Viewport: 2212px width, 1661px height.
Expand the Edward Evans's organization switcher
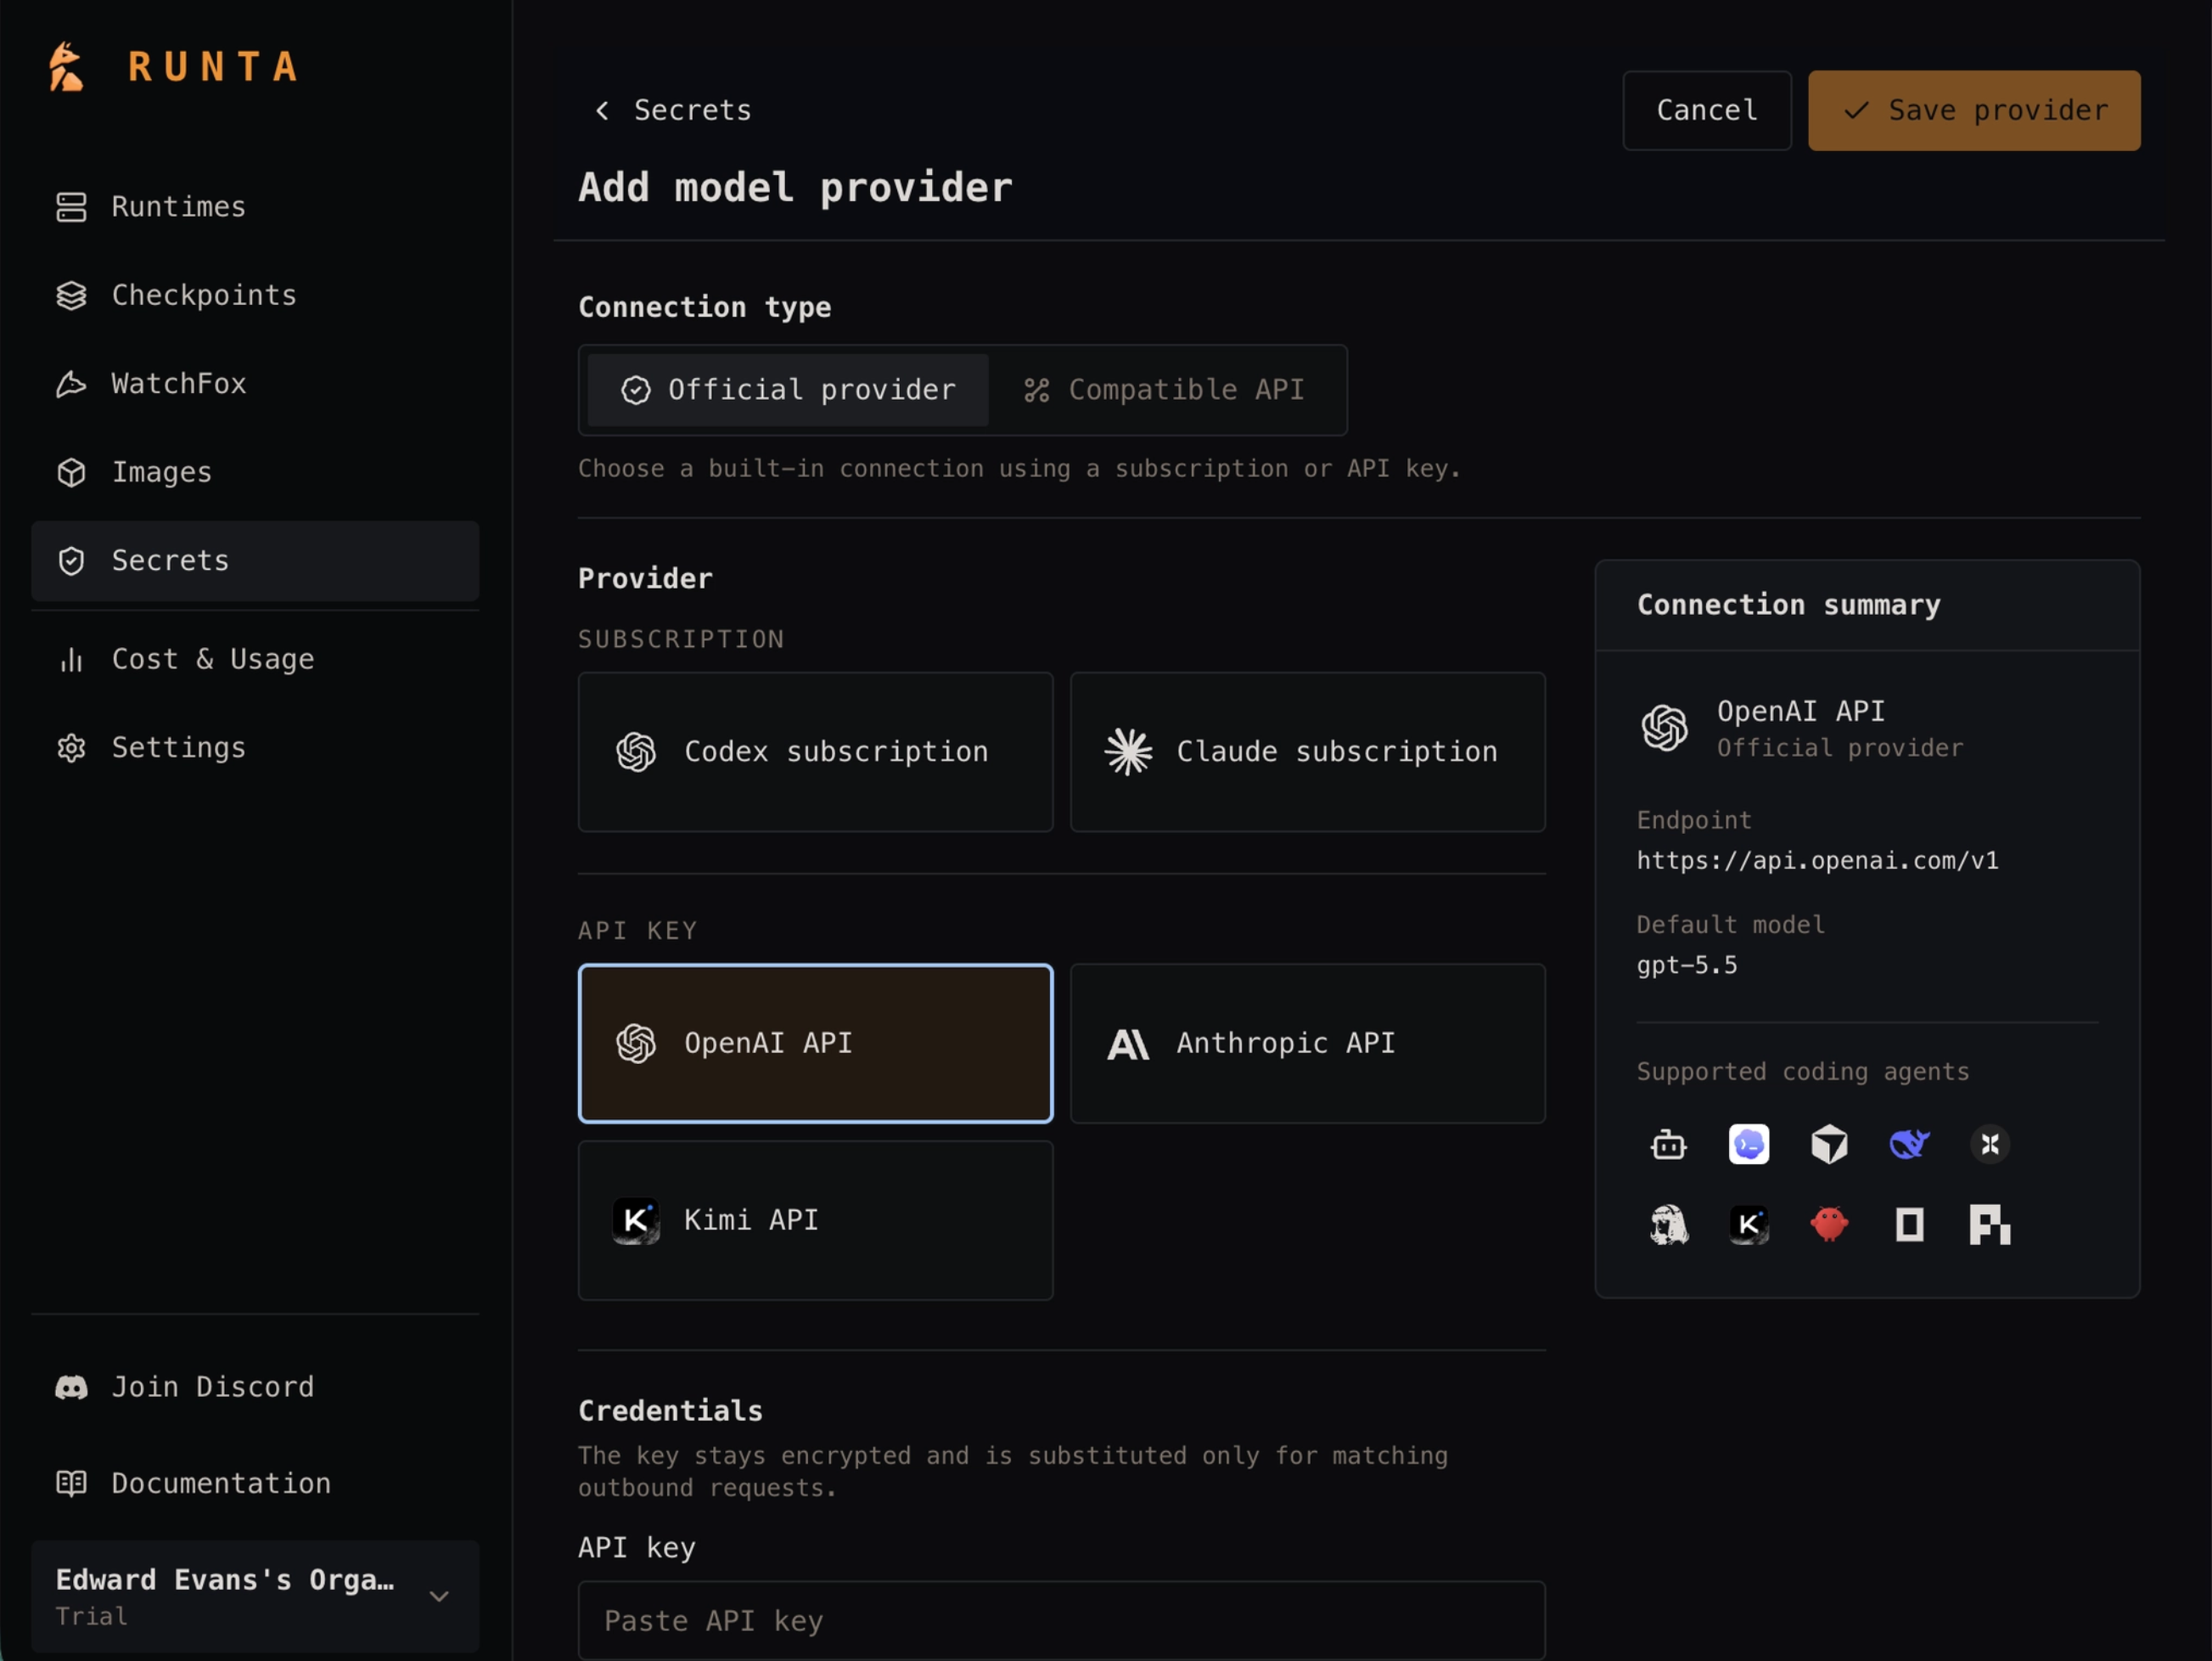click(255, 1596)
